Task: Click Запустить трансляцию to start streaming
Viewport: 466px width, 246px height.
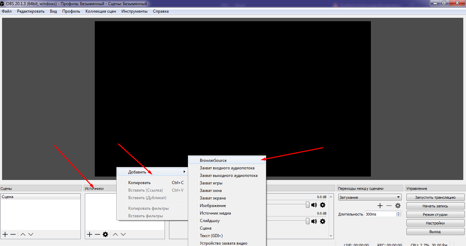Action: [435, 197]
